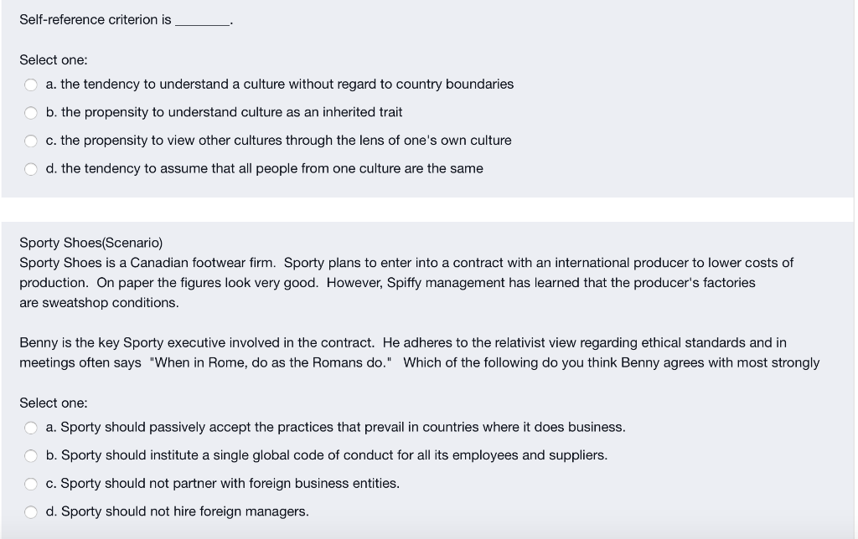The image size is (858, 539).
Task: Select radio button for 'Sporty should passively accept the practices'
Action: point(31,428)
